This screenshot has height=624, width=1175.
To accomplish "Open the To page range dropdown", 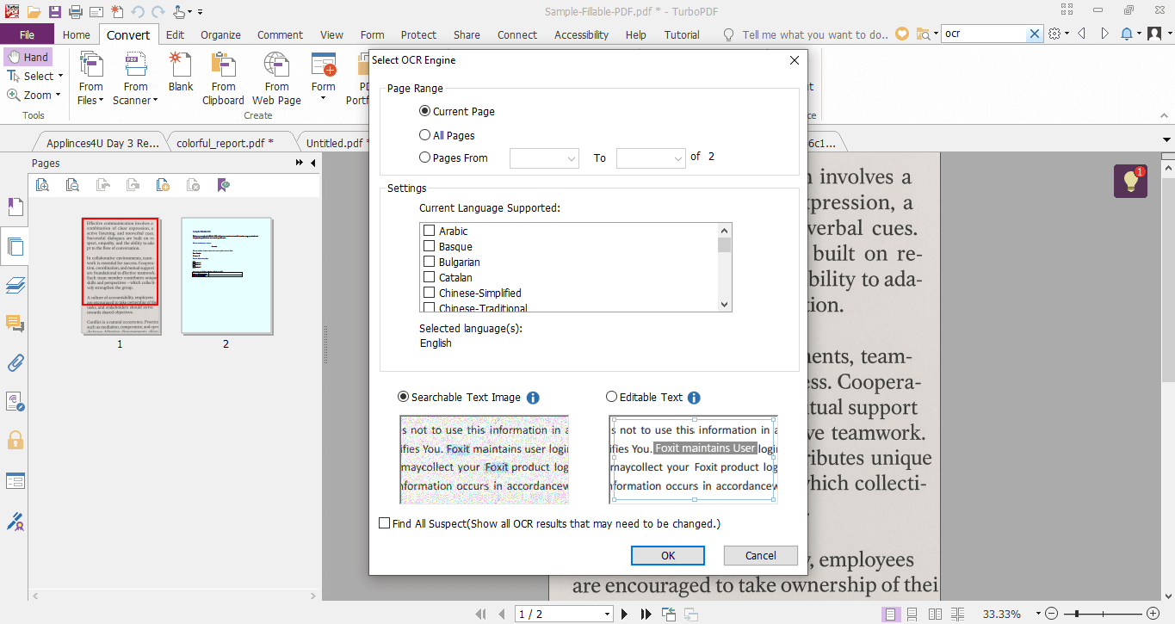I will pos(650,158).
